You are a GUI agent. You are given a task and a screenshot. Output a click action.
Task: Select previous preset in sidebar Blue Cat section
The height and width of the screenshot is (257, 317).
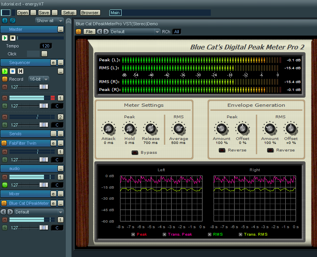coord(4,212)
